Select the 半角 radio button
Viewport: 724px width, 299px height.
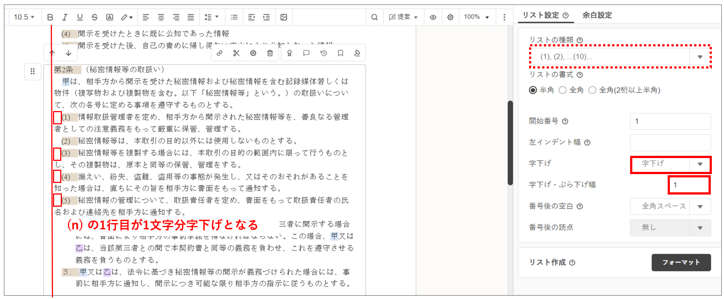point(533,90)
